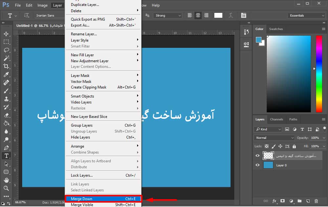Select the Paint Bucket tool
The width and height of the screenshot is (328, 207).
(6, 123)
